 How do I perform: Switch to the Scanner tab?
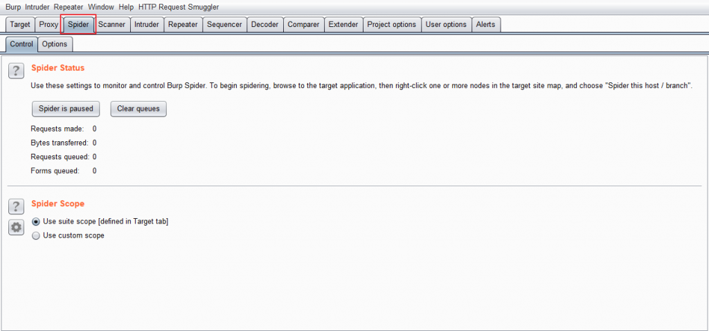(111, 24)
